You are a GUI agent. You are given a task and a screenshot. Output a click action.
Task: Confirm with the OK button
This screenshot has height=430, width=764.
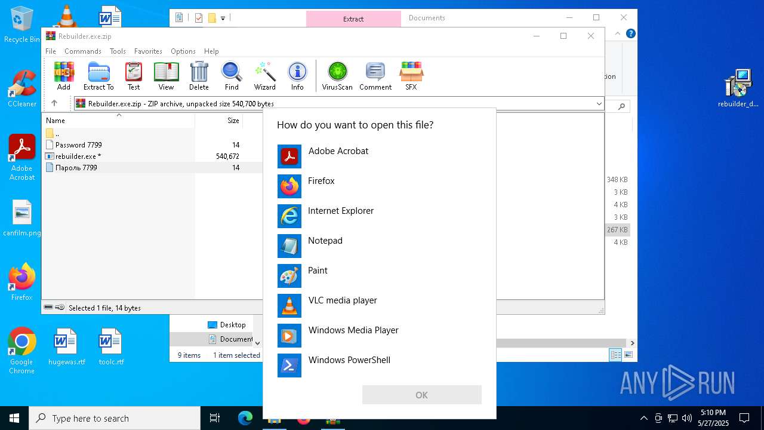click(422, 395)
